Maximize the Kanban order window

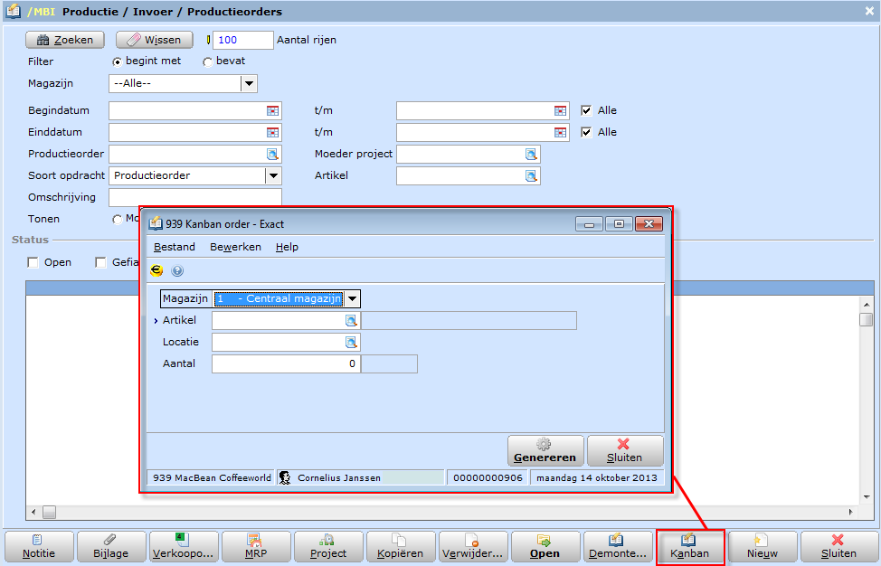620,224
